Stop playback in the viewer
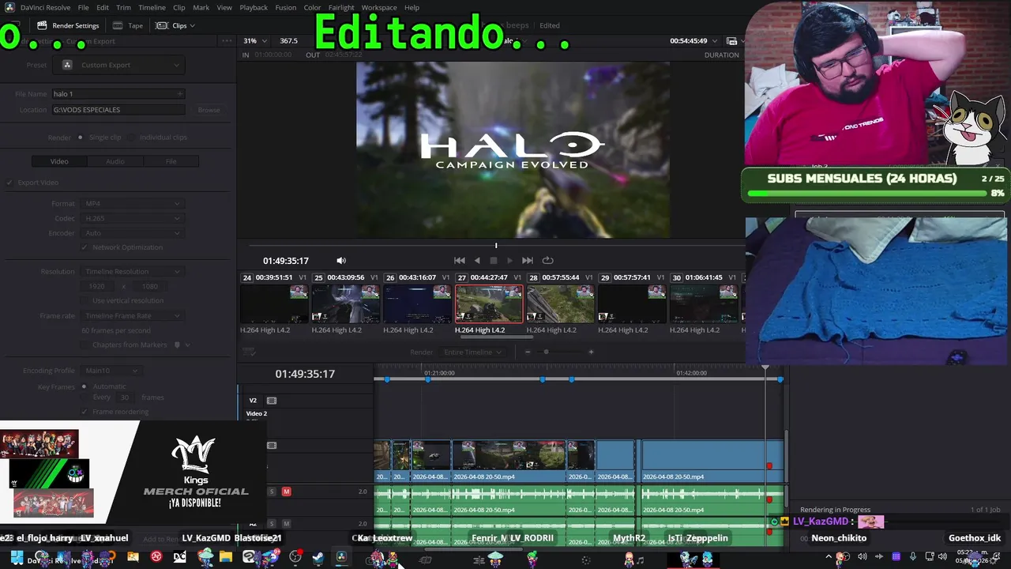 pyautogui.click(x=494, y=260)
